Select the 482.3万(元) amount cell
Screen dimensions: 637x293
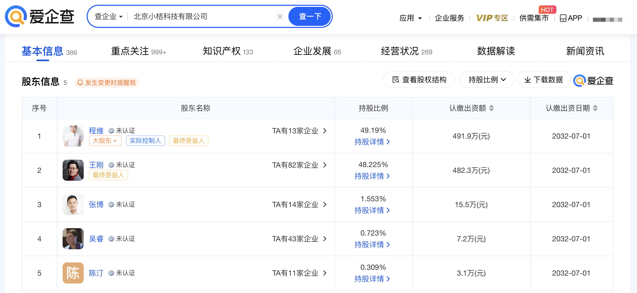(471, 170)
